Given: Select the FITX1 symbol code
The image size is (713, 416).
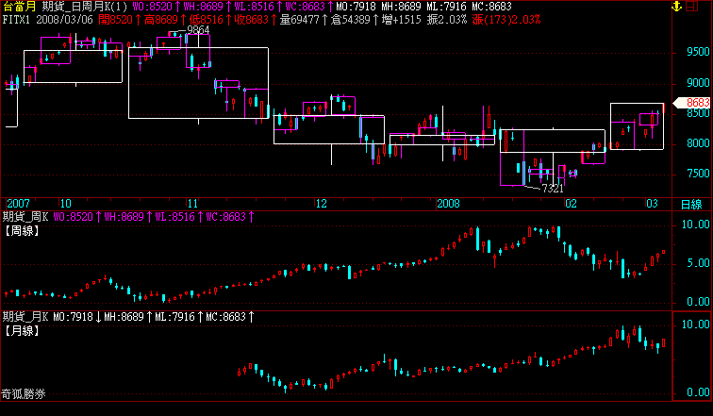Looking at the screenshot, I should 17,20.
